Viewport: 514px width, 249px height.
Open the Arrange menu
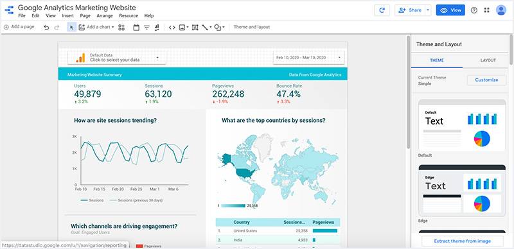[x=105, y=16]
